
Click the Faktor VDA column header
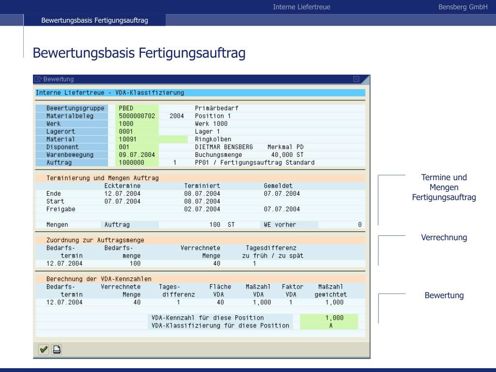(293, 291)
